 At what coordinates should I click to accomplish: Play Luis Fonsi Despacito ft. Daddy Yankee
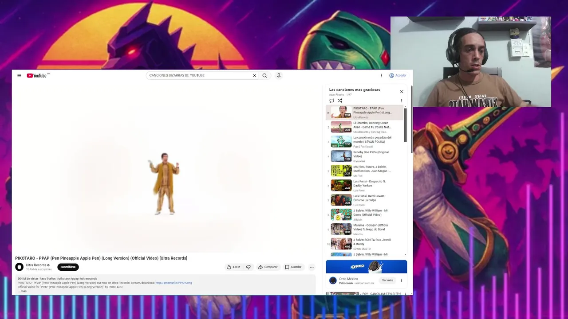(x=365, y=186)
